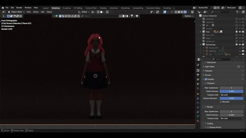Select wireframe viewport shading mode
The width and height of the screenshot is (246, 138).
pos(176,12)
